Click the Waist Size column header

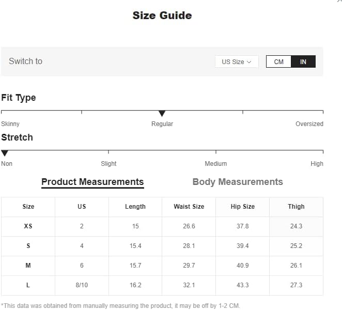point(189,207)
